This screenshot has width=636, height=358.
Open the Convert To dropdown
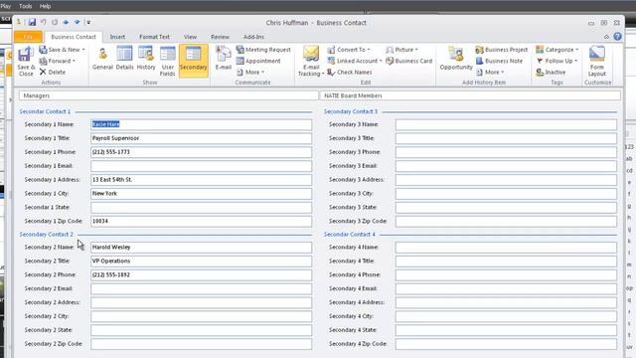point(349,50)
